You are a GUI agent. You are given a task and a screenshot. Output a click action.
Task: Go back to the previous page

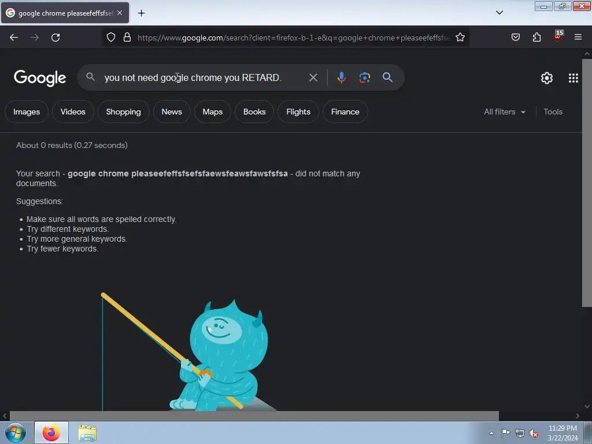click(14, 38)
